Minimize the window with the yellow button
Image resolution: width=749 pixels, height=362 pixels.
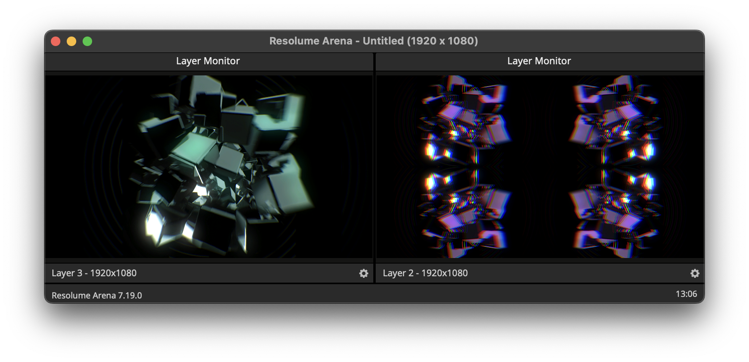pos(71,41)
